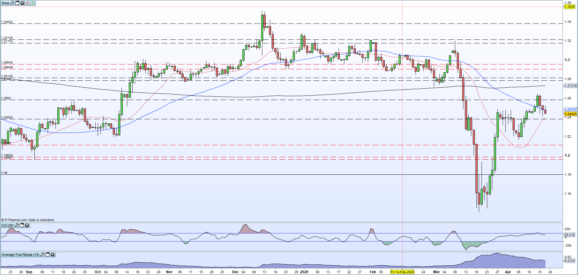Click the green up-arrow export icon

[33, 3]
